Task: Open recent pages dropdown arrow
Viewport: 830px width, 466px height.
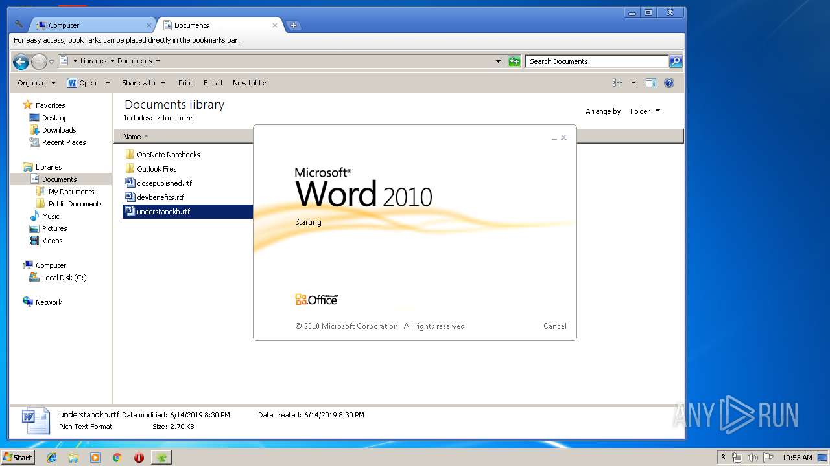Action: coord(51,62)
